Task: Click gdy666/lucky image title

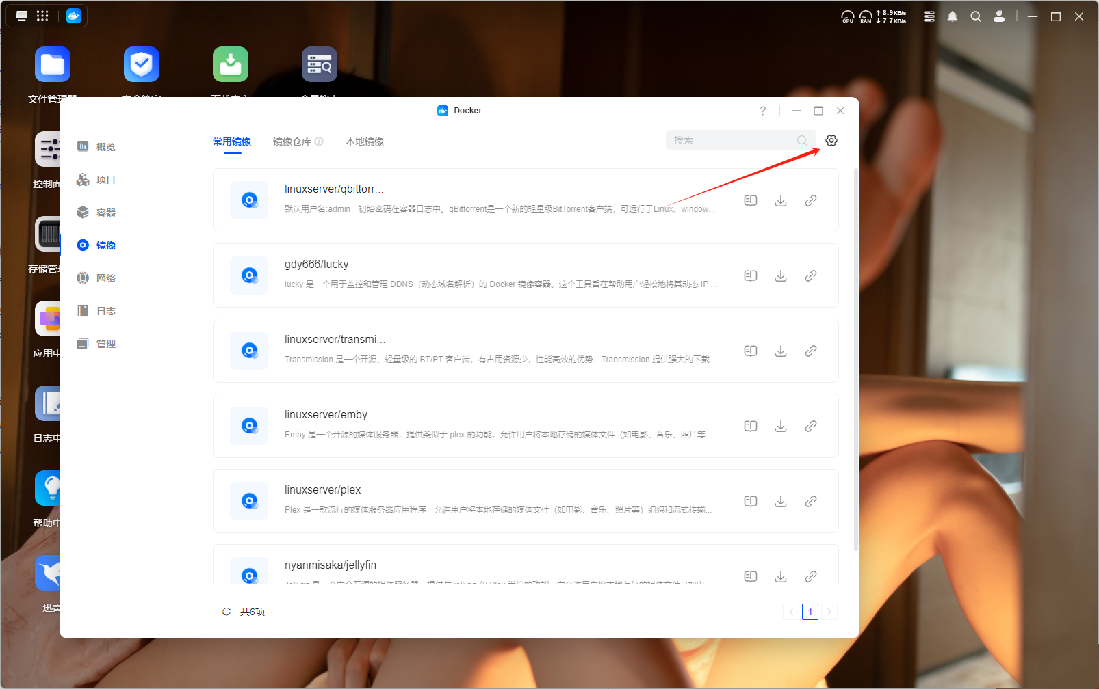Action: click(316, 264)
